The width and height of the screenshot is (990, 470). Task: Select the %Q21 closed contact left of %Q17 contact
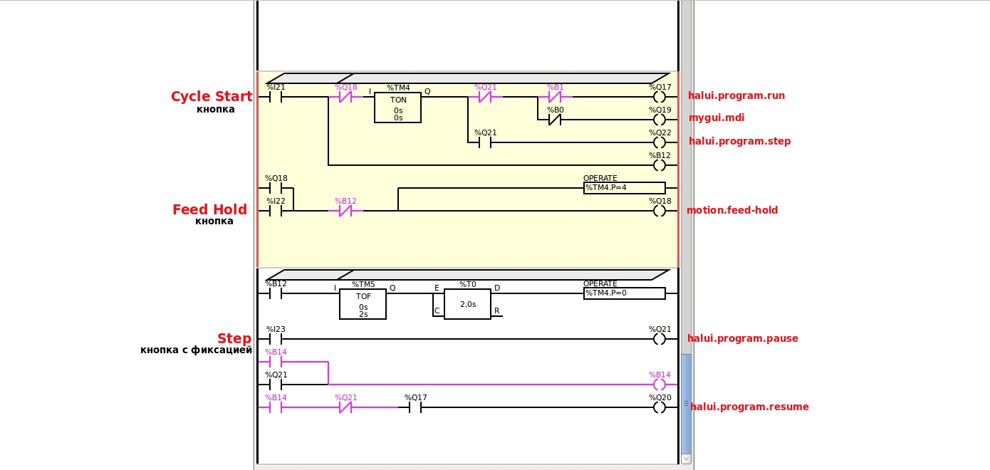pyautogui.click(x=345, y=407)
